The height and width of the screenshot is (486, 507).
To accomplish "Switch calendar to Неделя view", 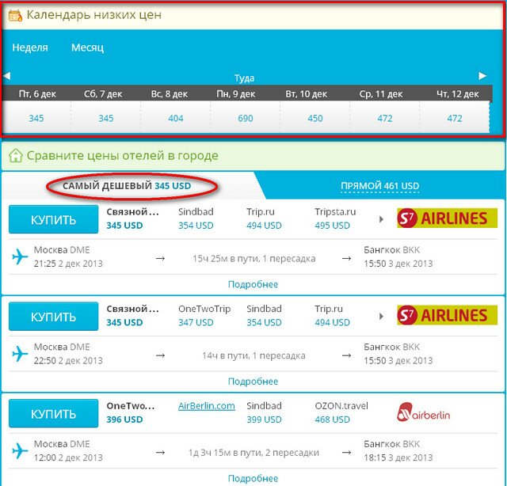I will [30, 47].
